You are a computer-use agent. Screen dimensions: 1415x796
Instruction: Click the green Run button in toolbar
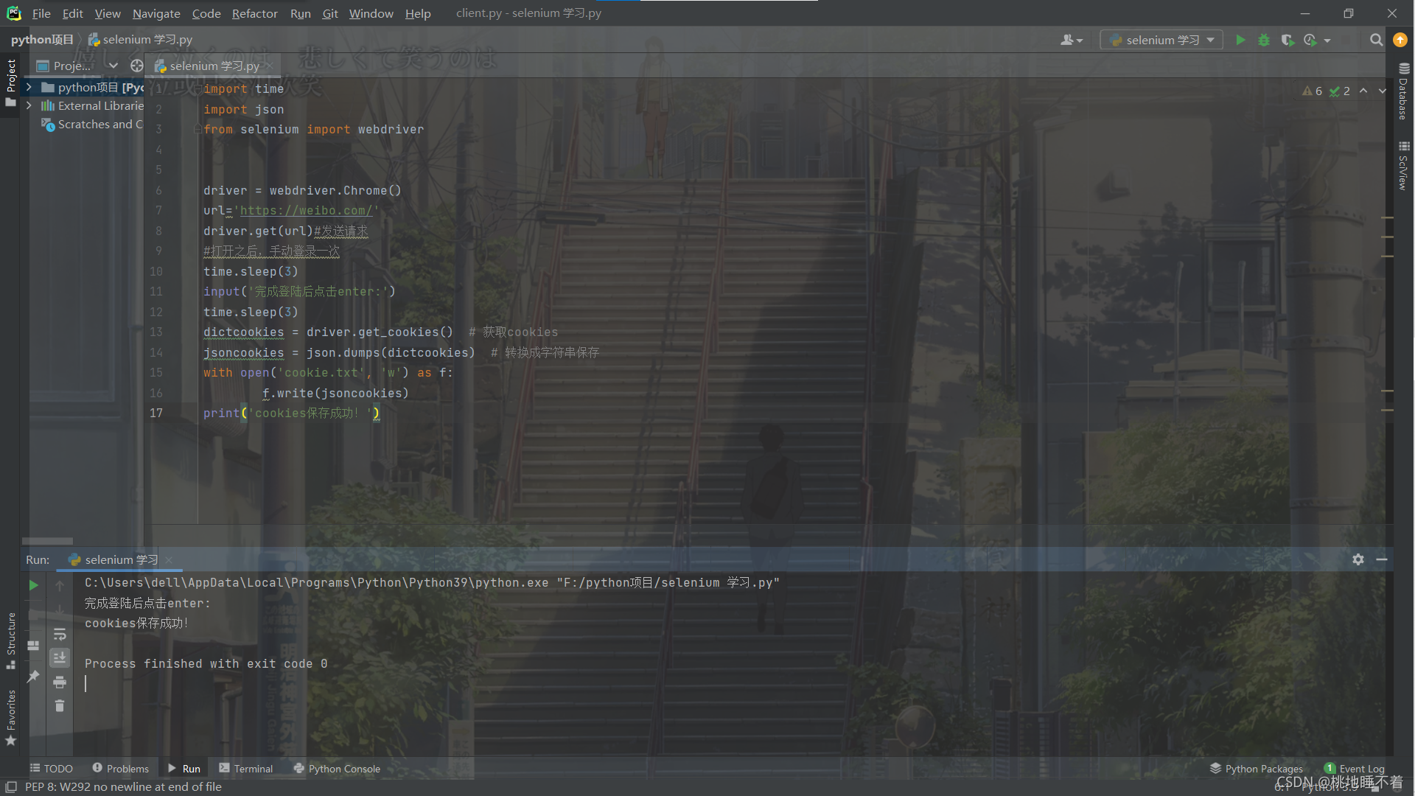(x=1240, y=40)
